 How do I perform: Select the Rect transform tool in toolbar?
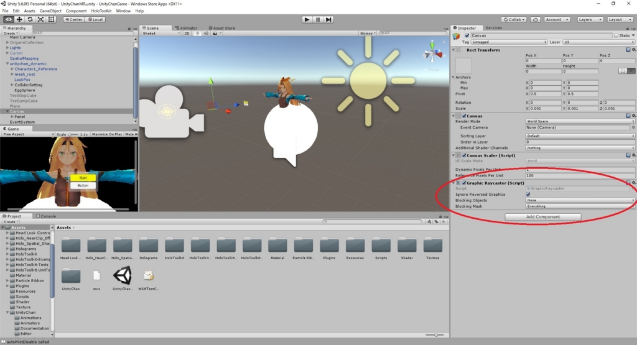[x=51, y=19]
